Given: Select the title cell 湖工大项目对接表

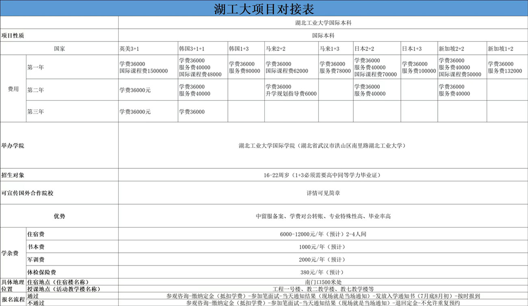Looking at the screenshot, I should click(x=264, y=8).
